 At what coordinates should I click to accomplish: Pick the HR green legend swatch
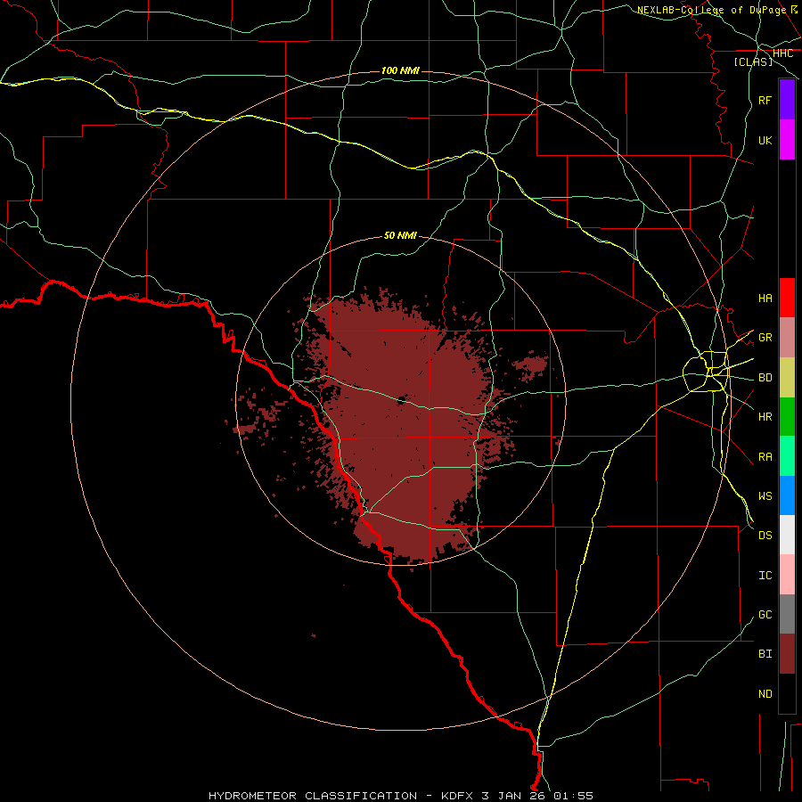(x=787, y=416)
